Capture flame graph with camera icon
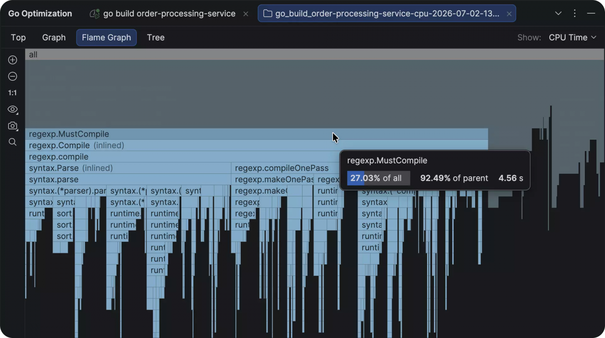 [x=12, y=126]
